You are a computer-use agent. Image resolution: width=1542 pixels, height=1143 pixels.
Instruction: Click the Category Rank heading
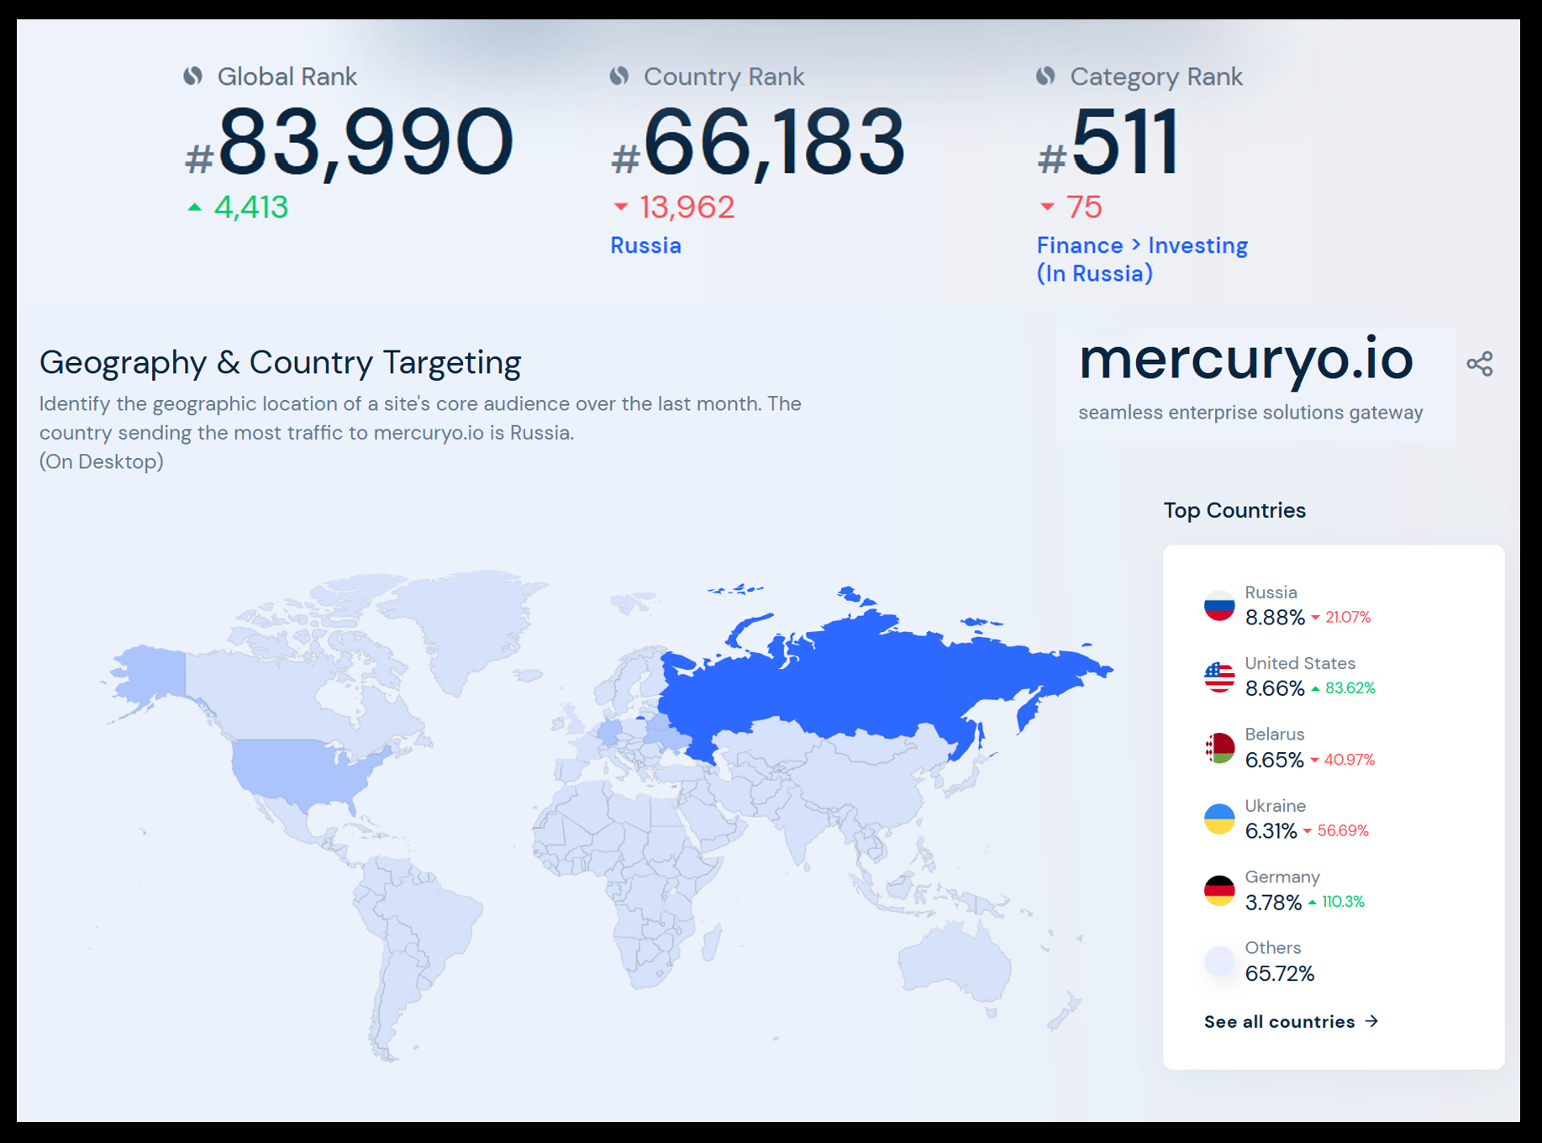click(x=1155, y=77)
